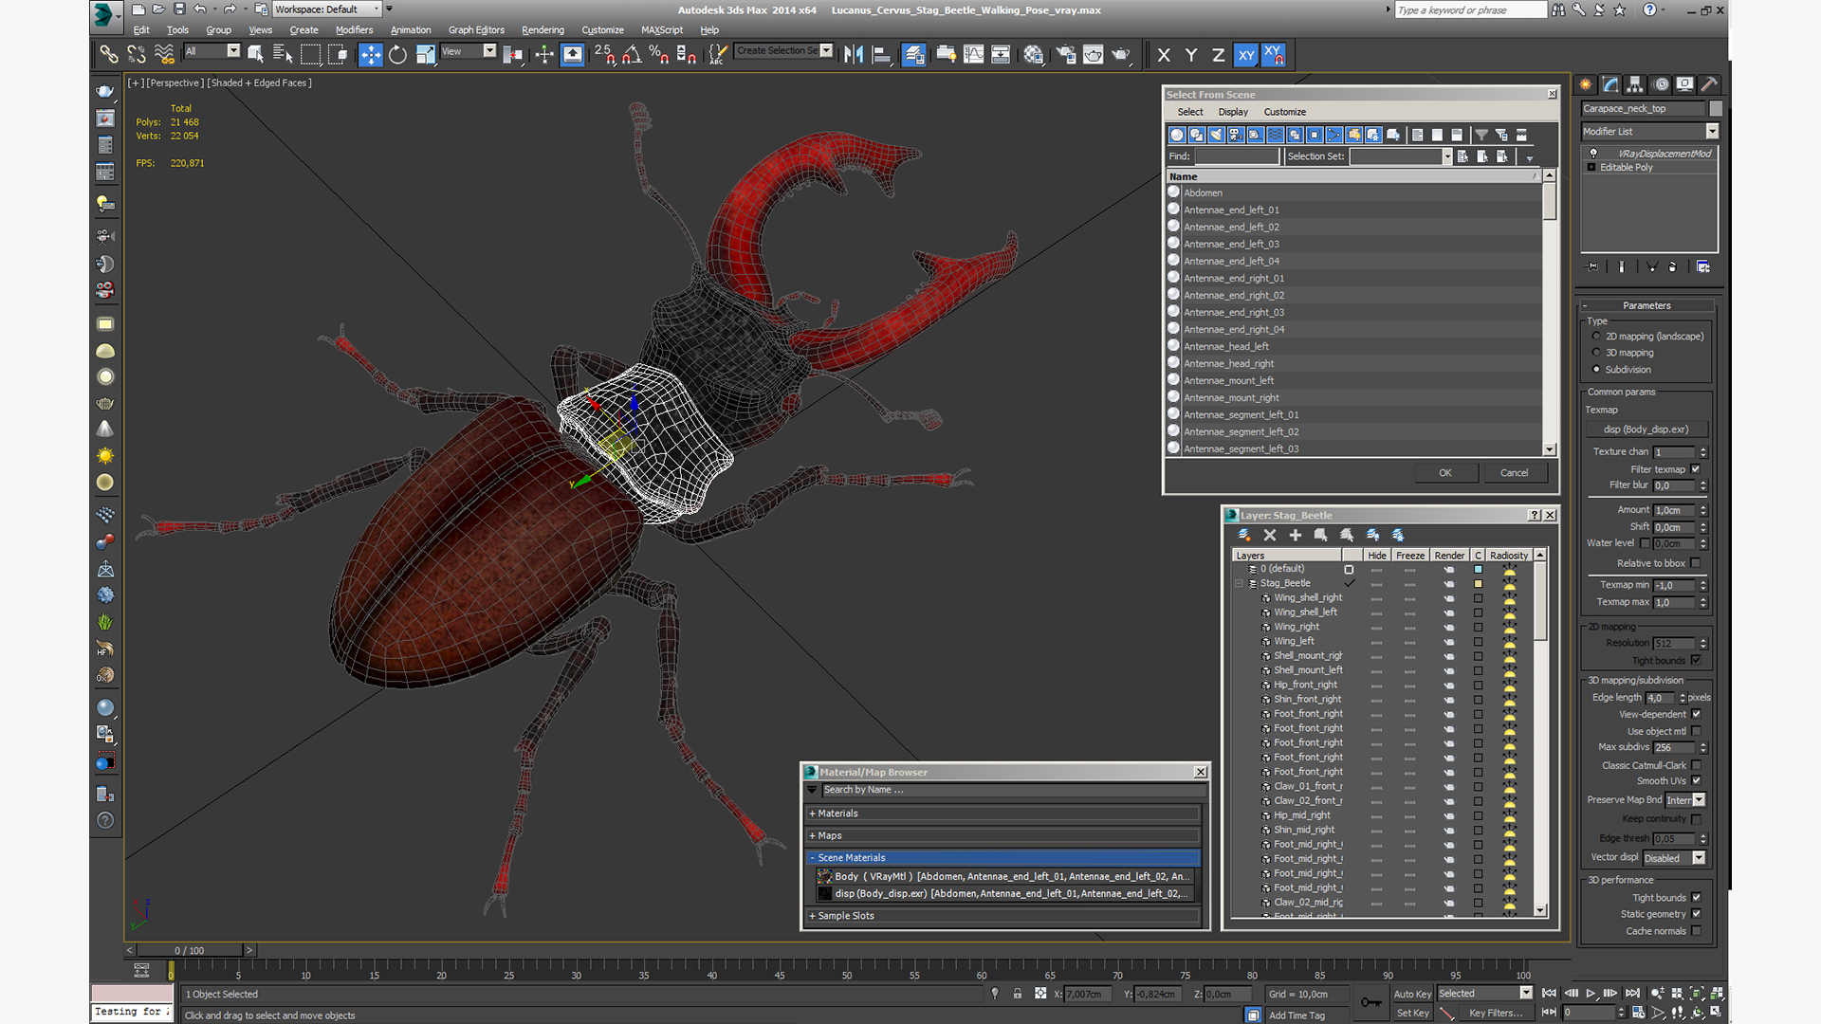Select 2D mapping (landscape) radio button
This screenshot has height=1024, width=1821.
click(x=1596, y=337)
